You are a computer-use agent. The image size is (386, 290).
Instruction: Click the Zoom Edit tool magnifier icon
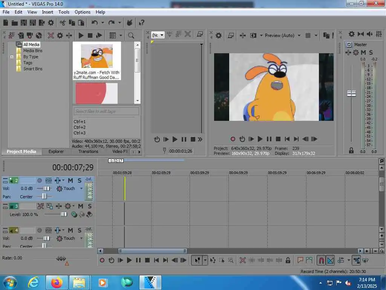(x=231, y=260)
